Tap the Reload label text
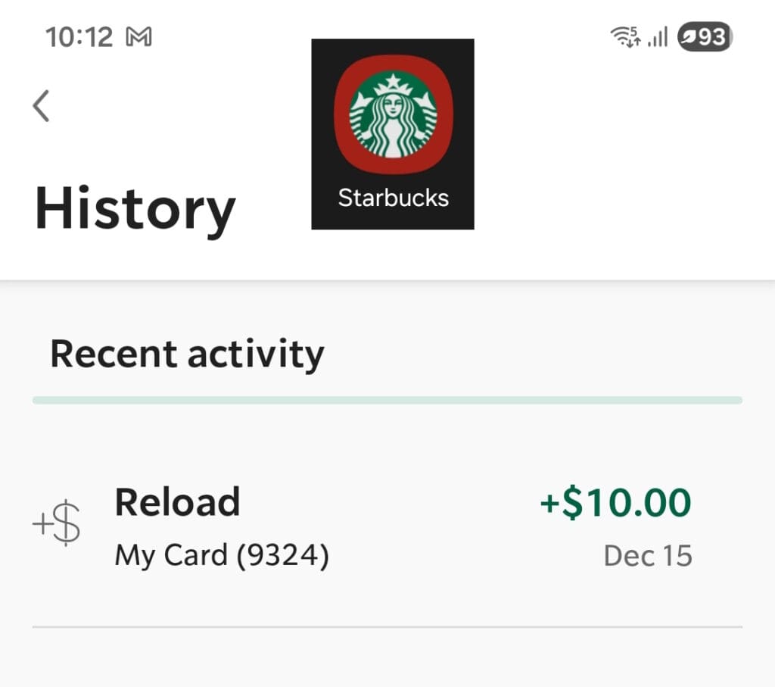 tap(177, 500)
